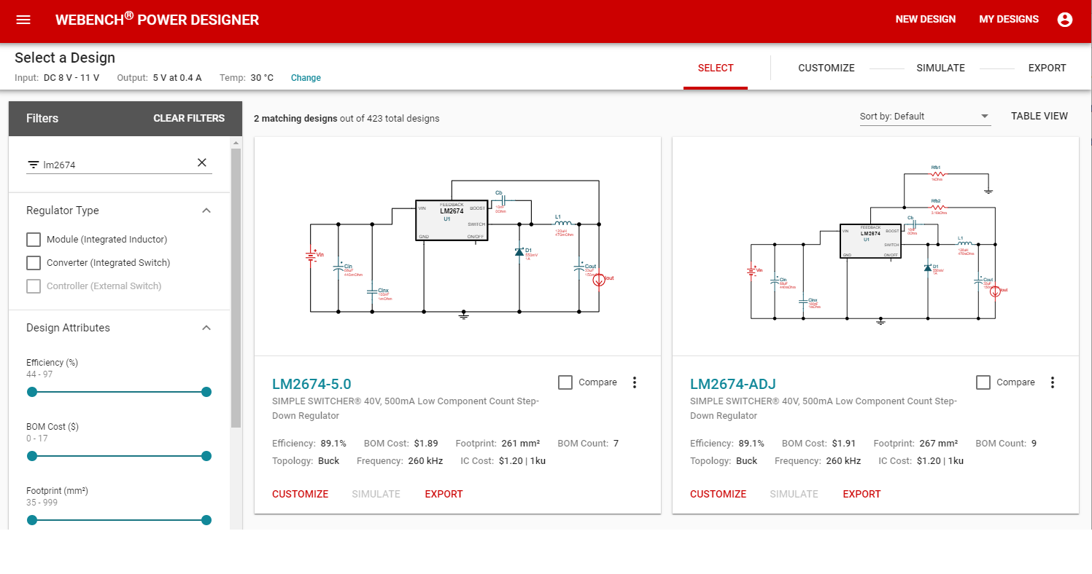Go to the SIMULATE step tab
The image size is (1092, 574).
pyautogui.click(x=940, y=68)
